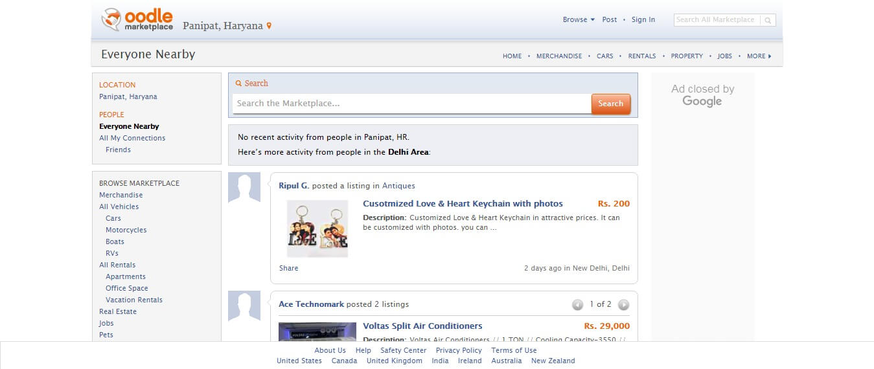The height and width of the screenshot is (369, 874).
Task: Open the Antiques category link
Action: click(398, 186)
